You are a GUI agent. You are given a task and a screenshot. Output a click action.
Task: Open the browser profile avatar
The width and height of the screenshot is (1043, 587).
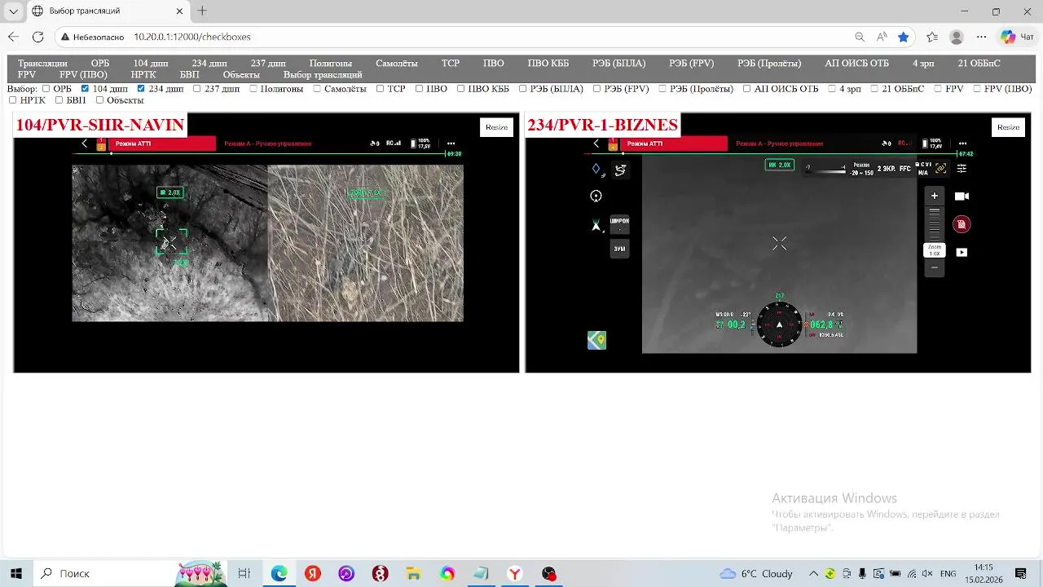(957, 37)
